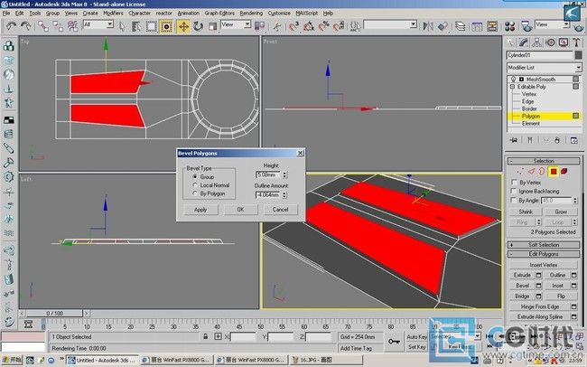Open the Modifiers menu

tap(113, 13)
